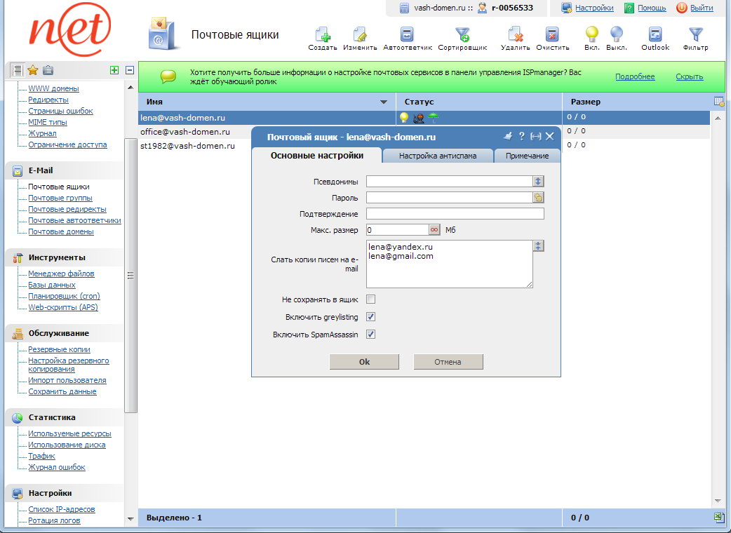731x533 pixels.
Task: Open the Фильтр filter tool
Action: [x=695, y=35]
